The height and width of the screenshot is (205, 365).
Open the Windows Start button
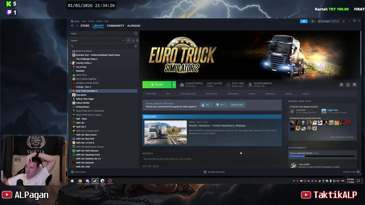[72, 181]
